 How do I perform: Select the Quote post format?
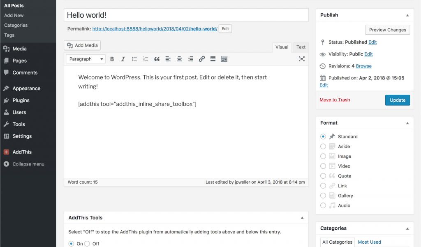[323, 176]
